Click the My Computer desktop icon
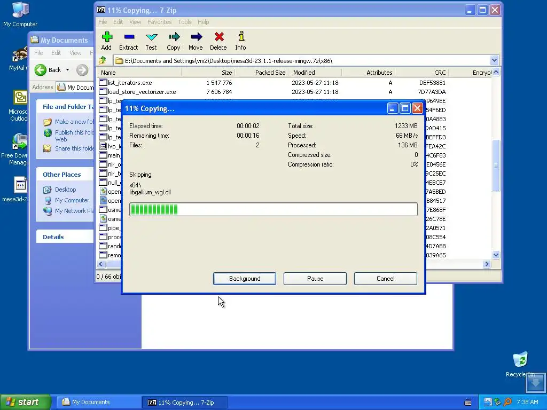Image resolution: width=547 pixels, height=410 pixels. pyautogui.click(x=20, y=14)
